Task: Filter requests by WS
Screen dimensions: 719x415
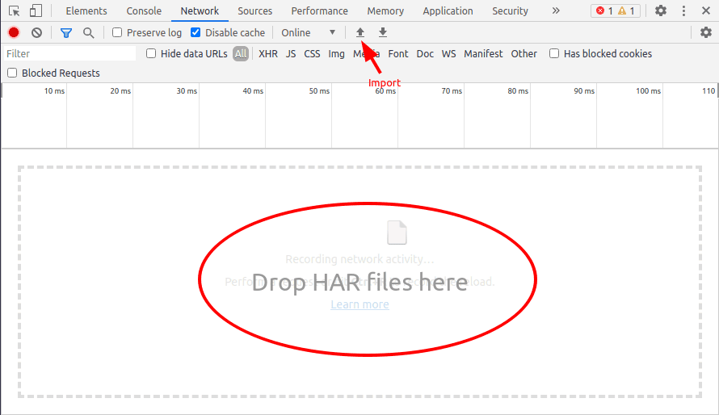Action: tap(449, 53)
